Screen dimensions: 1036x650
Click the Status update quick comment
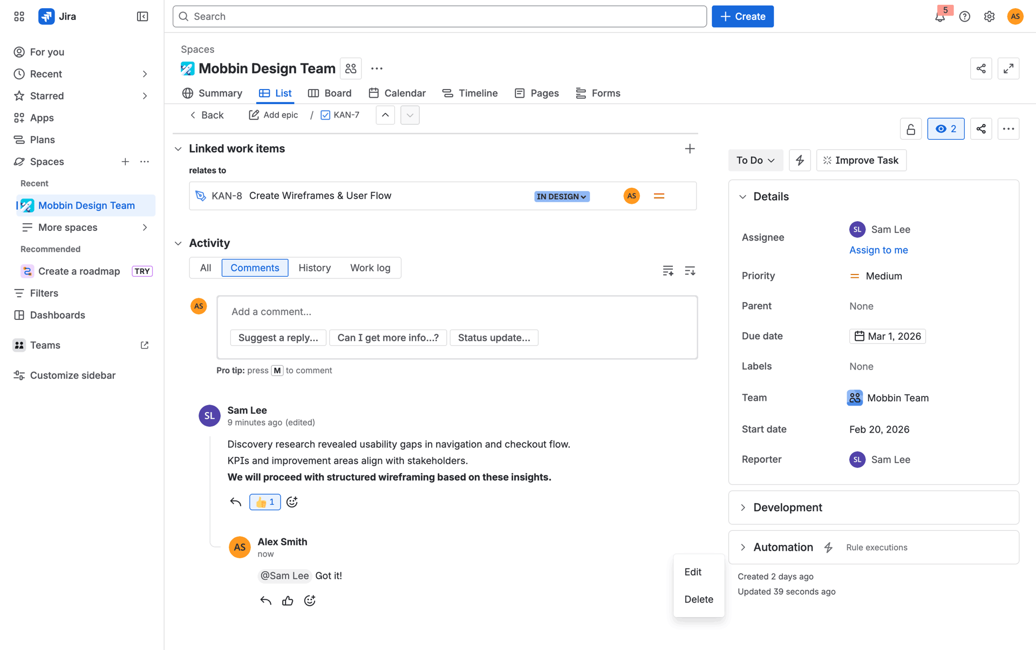click(x=494, y=338)
